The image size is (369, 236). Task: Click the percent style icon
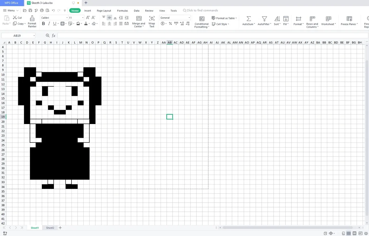[170, 24]
